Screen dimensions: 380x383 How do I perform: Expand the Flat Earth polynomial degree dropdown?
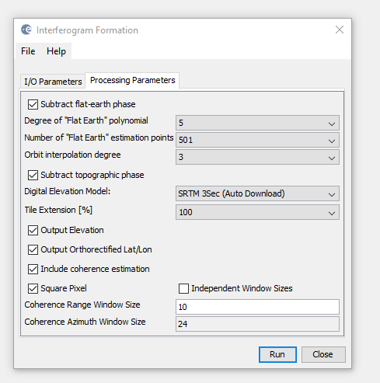click(x=257, y=123)
